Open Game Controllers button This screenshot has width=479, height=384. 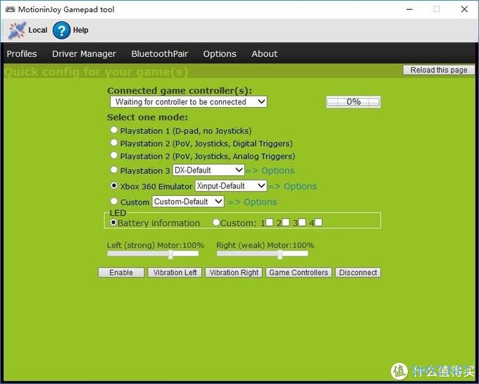tap(299, 273)
